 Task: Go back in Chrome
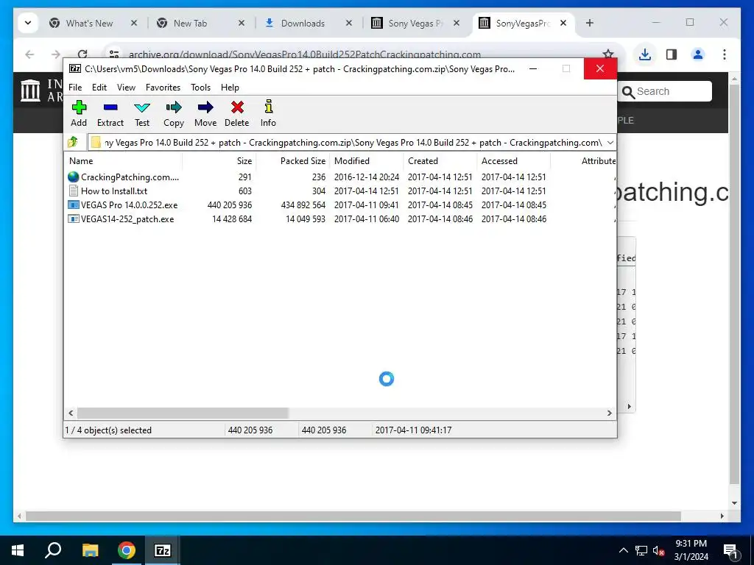coord(29,54)
